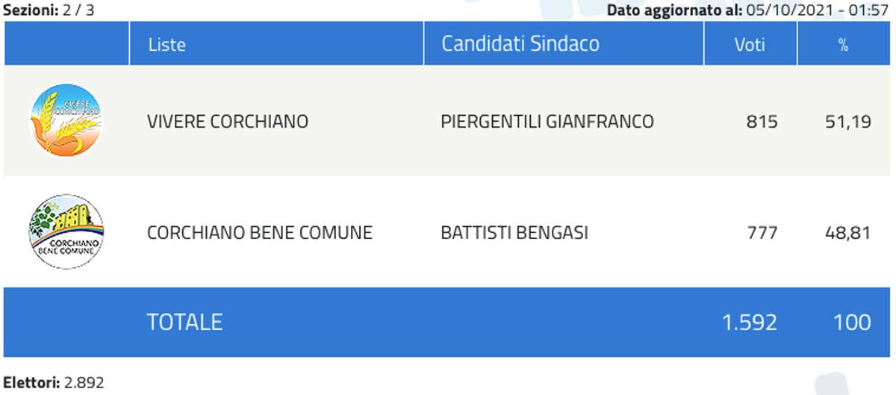Screen dimensions: 896x395
Task: Select candidate BATTISTI BENGASI
Action: tap(514, 233)
